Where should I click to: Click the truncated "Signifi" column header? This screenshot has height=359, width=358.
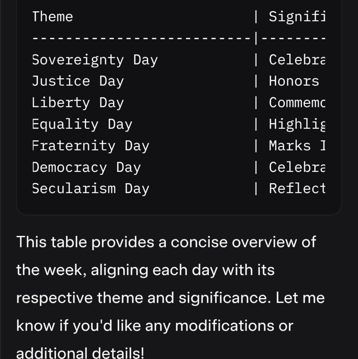[x=297, y=17]
